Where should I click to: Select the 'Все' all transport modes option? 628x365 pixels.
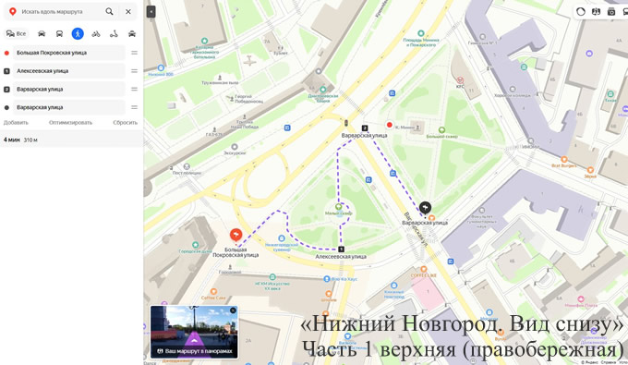[16, 33]
